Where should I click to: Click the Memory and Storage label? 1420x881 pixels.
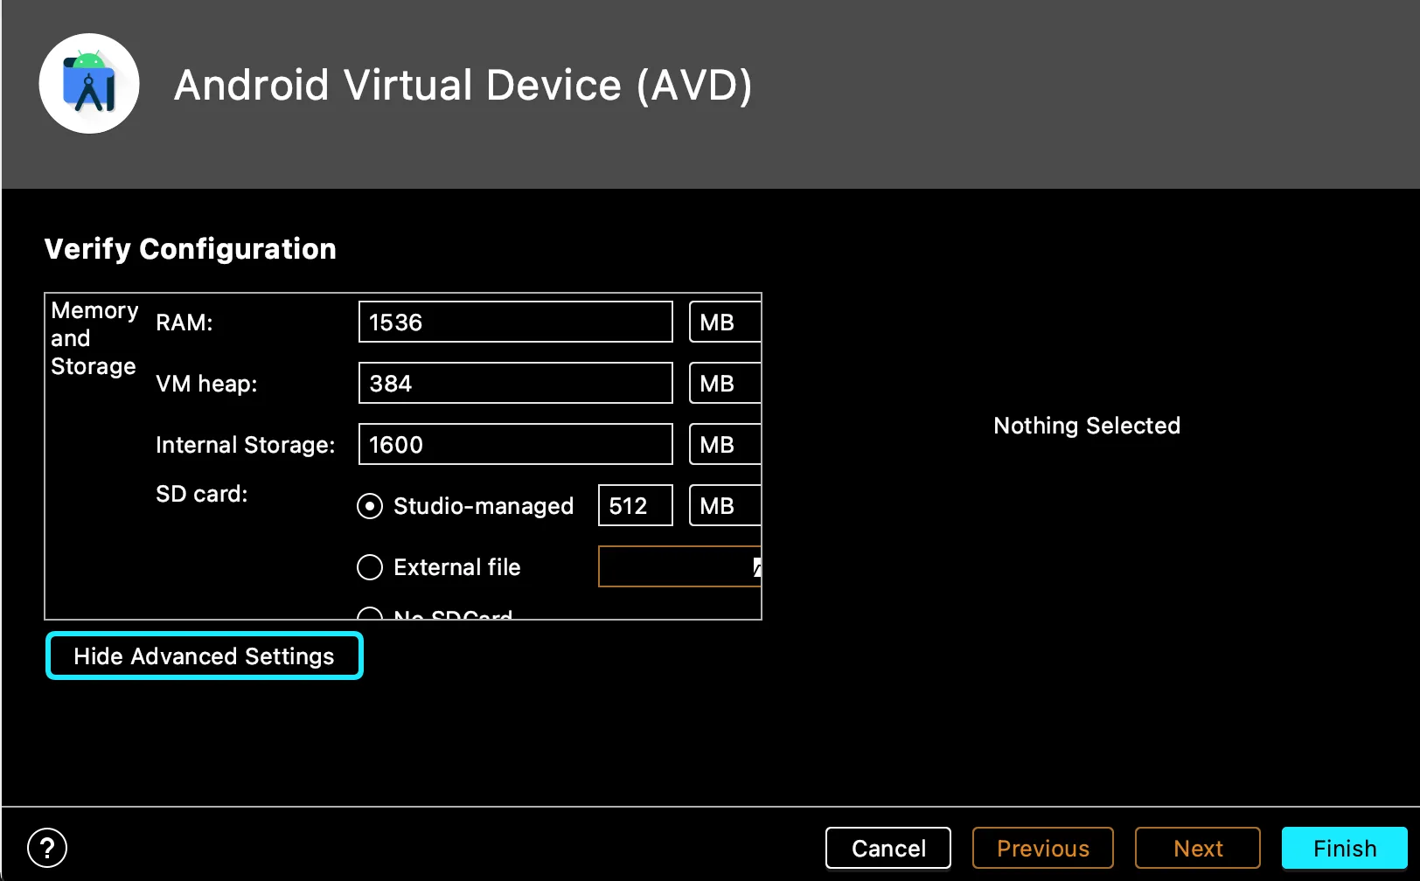[x=94, y=338]
